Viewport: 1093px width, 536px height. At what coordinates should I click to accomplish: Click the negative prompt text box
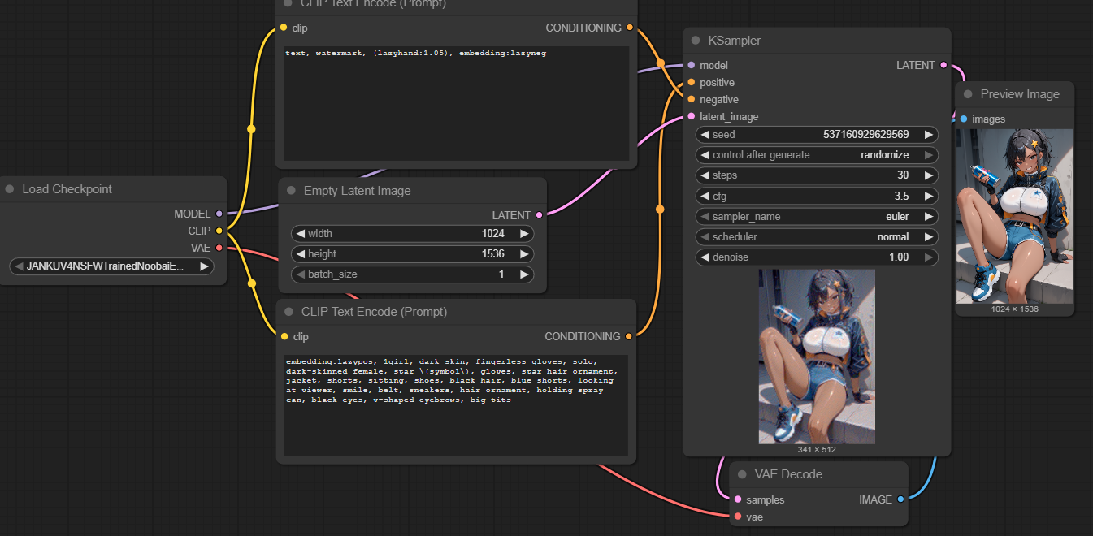(x=456, y=103)
